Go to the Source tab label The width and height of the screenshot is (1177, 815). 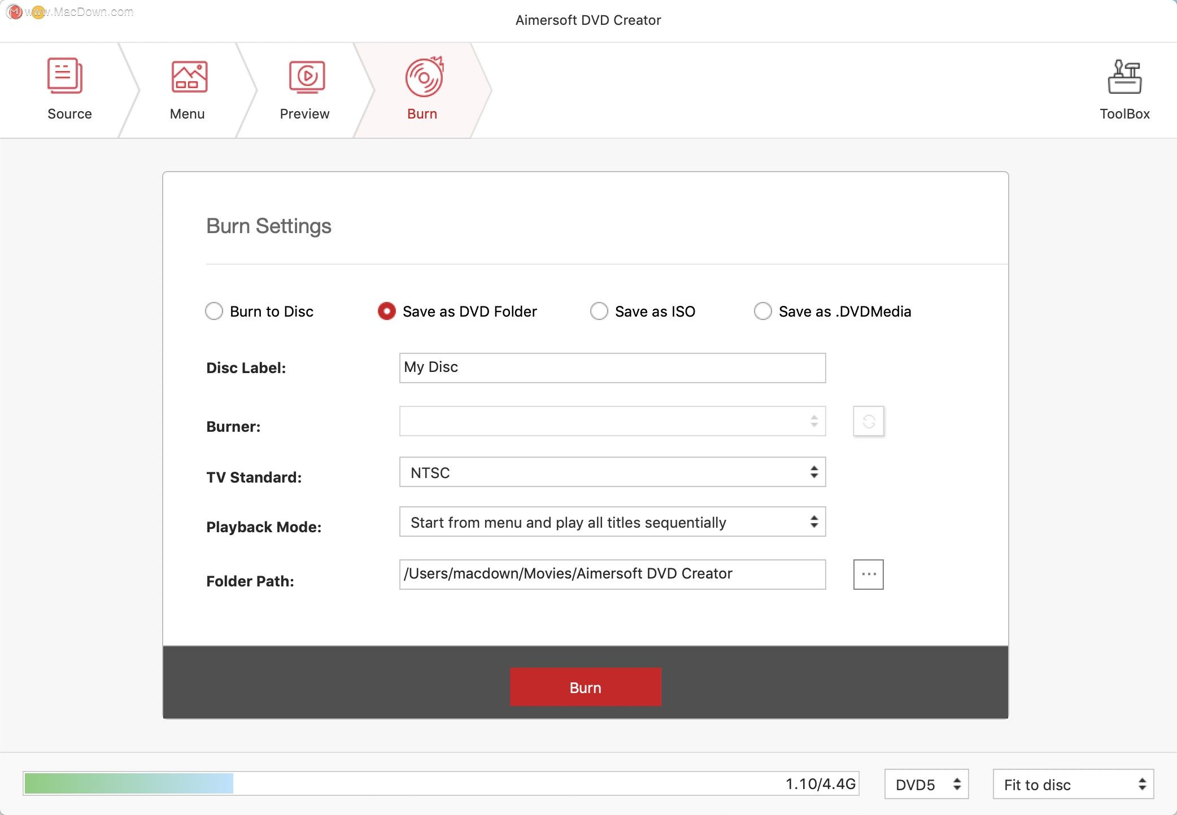click(x=69, y=114)
